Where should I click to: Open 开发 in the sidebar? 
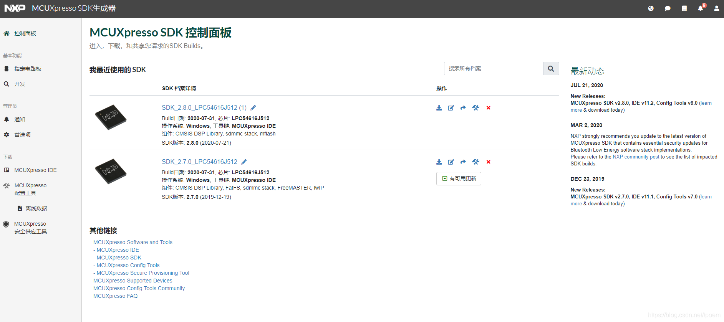point(15,84)
